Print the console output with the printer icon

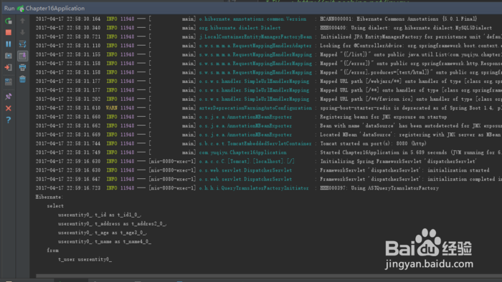click(x=22, y=67)
